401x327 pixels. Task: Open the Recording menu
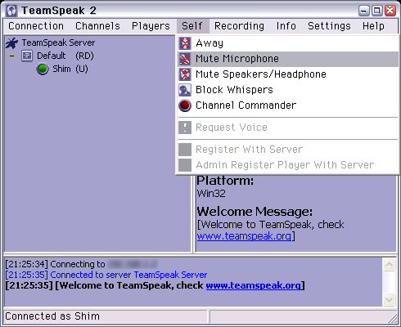click(x=239, y=26)
